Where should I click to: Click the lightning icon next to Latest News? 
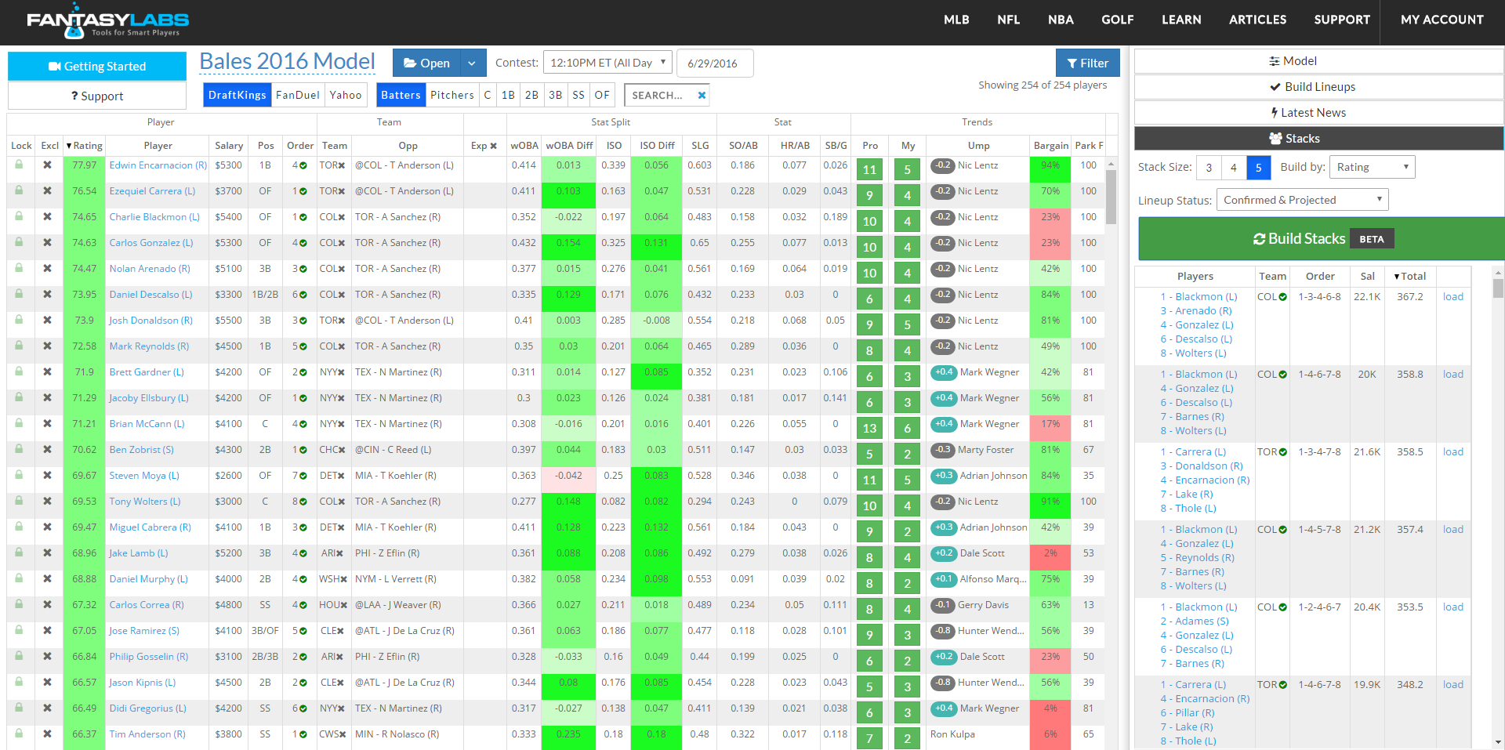[x=1274, y=112]
